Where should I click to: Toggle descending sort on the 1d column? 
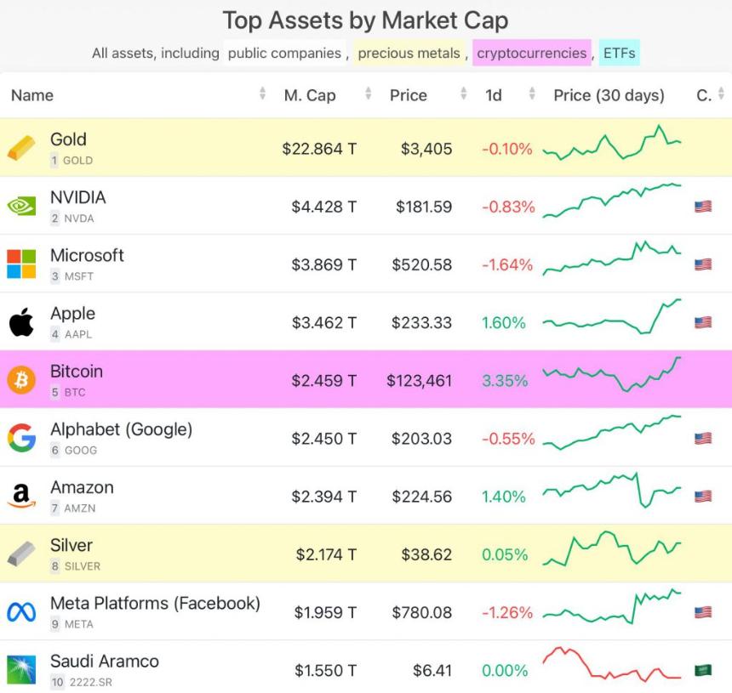click(x=532, y=95)
